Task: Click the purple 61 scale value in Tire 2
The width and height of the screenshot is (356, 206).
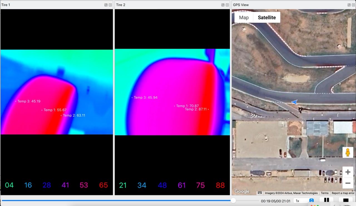Action: (182, 185)
